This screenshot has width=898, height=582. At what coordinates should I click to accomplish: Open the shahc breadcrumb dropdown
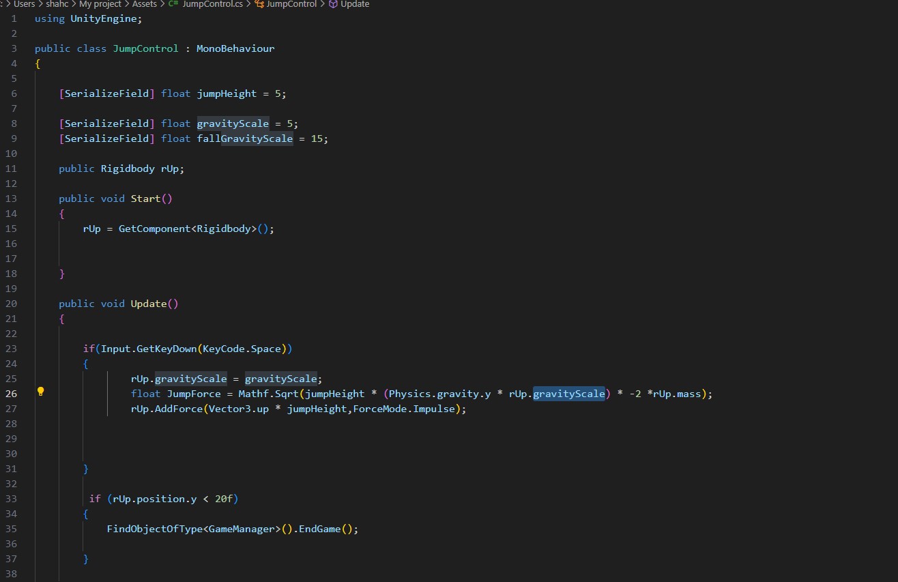pos(57,4)
